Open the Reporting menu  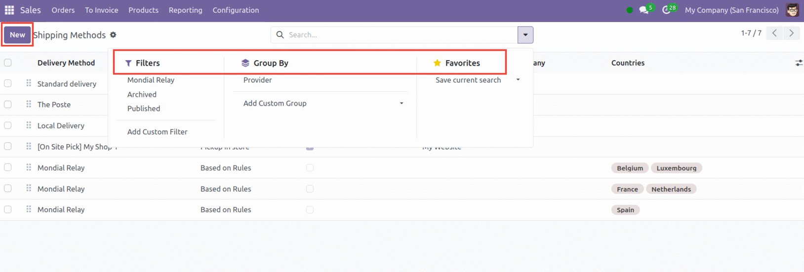(185, 10)
